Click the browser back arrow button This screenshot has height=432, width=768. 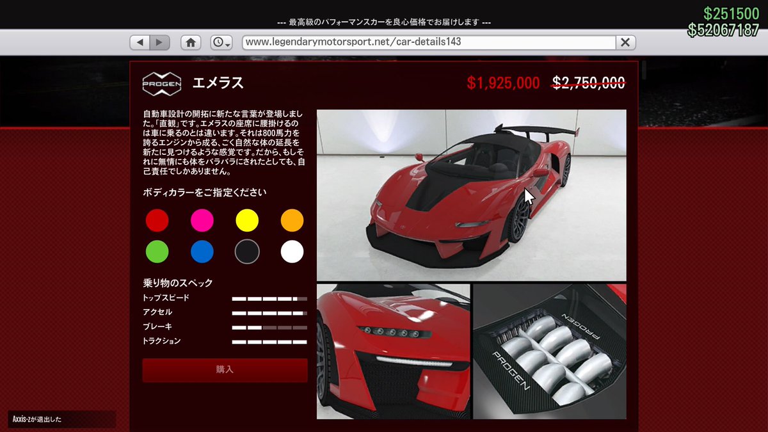pyautogui.click(x=140, y=42)
